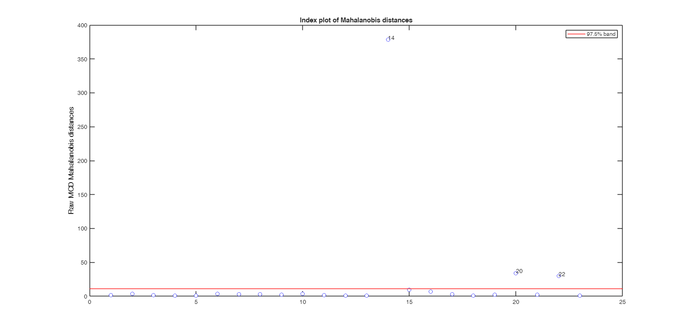Image resolution: width=688 pixels, height=333 pixels.
Task: Click the legend box border
Action: tap(591, 30)
